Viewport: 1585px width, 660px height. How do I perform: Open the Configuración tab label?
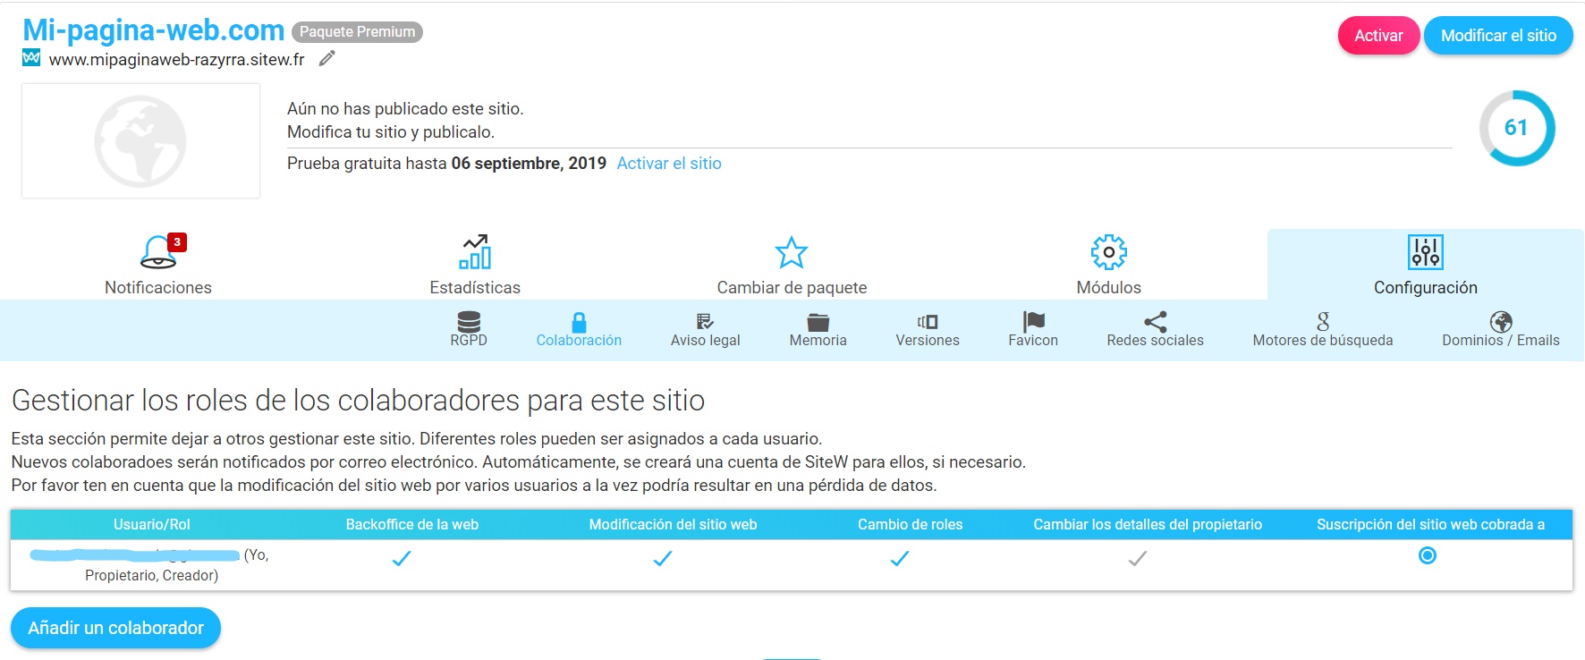1426,287
